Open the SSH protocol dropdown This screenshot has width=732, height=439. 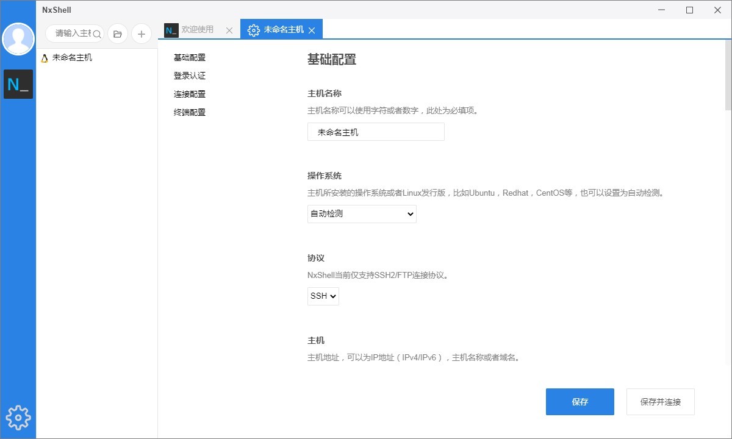[x=323, y=296]
